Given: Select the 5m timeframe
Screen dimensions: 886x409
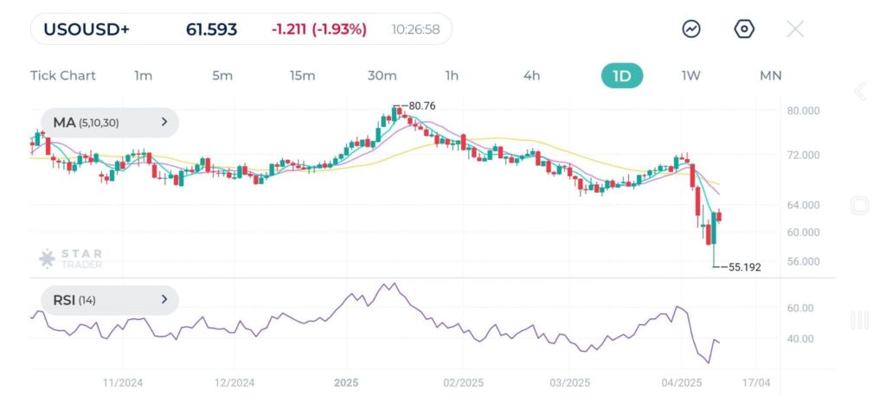Looking at the screenshot, I should pyautogui.click(x=222, y=75).
